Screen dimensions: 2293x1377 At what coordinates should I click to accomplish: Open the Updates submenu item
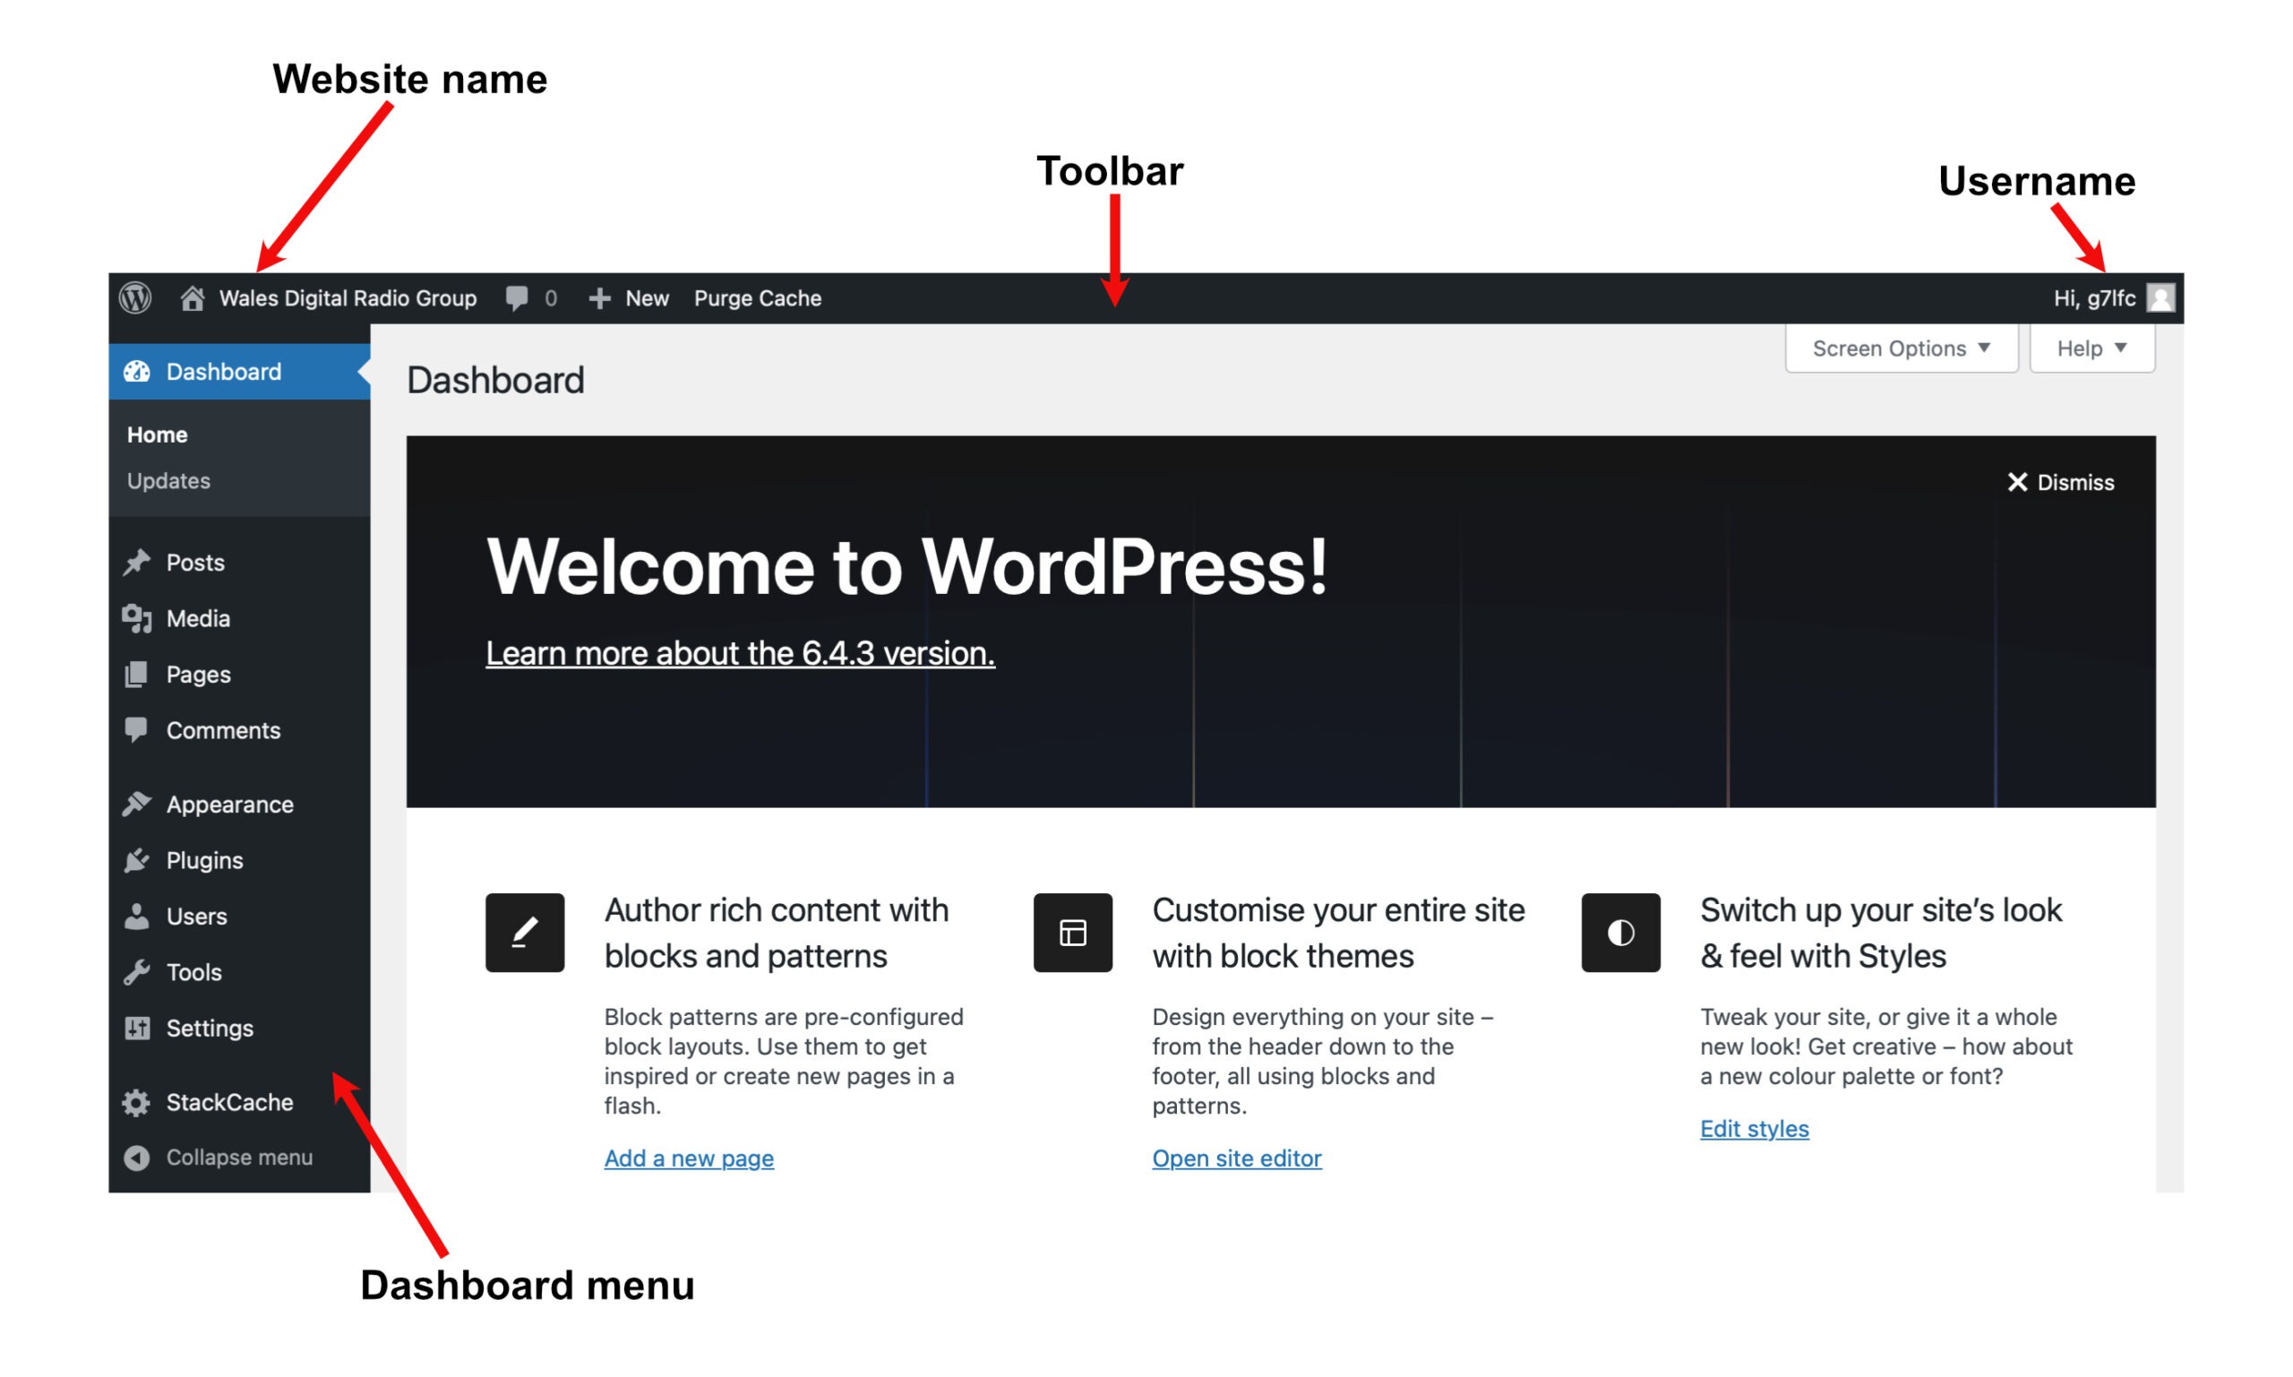pyautogui.click(x=168, y=480)
